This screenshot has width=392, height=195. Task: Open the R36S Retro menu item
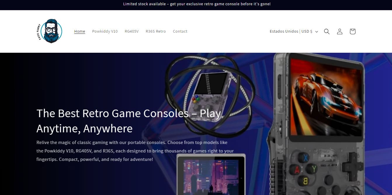(x=156, y=31)
